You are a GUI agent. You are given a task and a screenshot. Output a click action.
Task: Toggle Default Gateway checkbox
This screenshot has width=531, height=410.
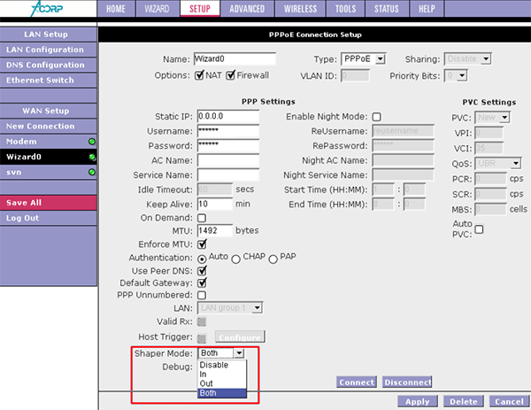pos(202,282)
